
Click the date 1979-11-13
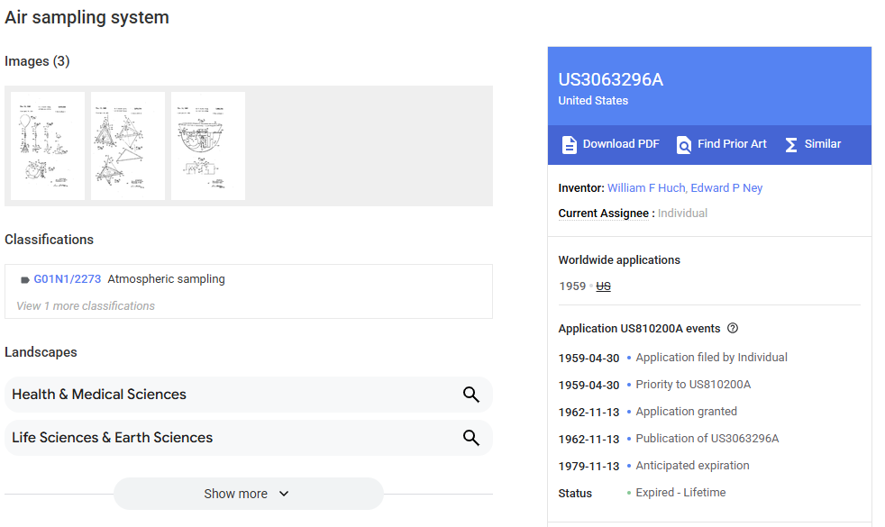coord(588,466)
